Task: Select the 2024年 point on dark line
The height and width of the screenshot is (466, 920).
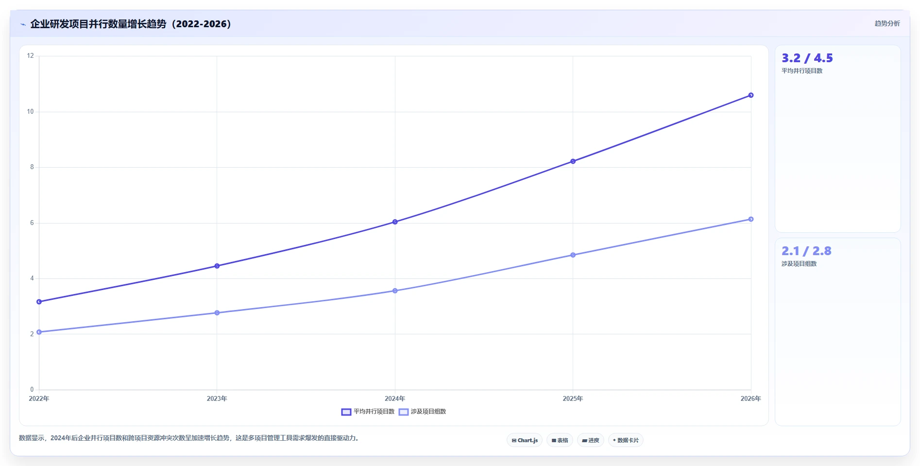Action: [x=395, y=222]
